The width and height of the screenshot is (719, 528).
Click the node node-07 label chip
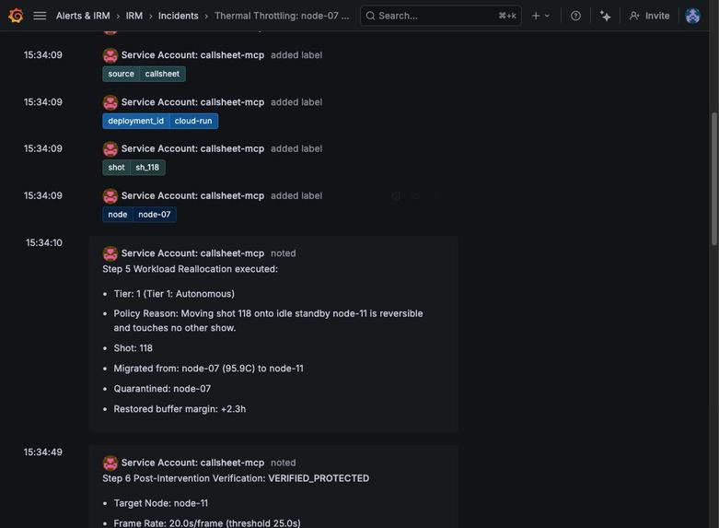tap(139, 215)
